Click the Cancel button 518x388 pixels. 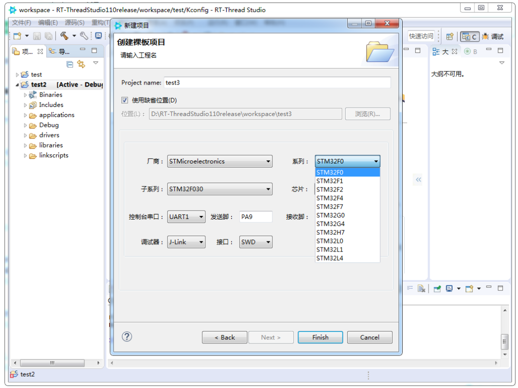pyautogui.click(x=370, y=337)
